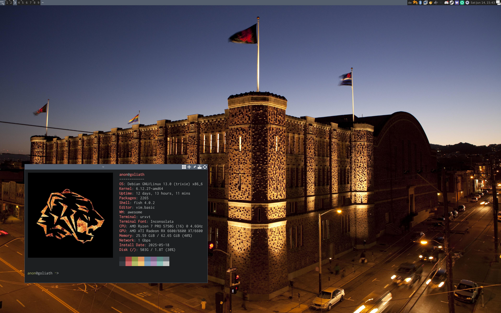Open Discord from the system tray
Image resolution: width=501 pixels, height=313 pixels.
coord(446,3)
